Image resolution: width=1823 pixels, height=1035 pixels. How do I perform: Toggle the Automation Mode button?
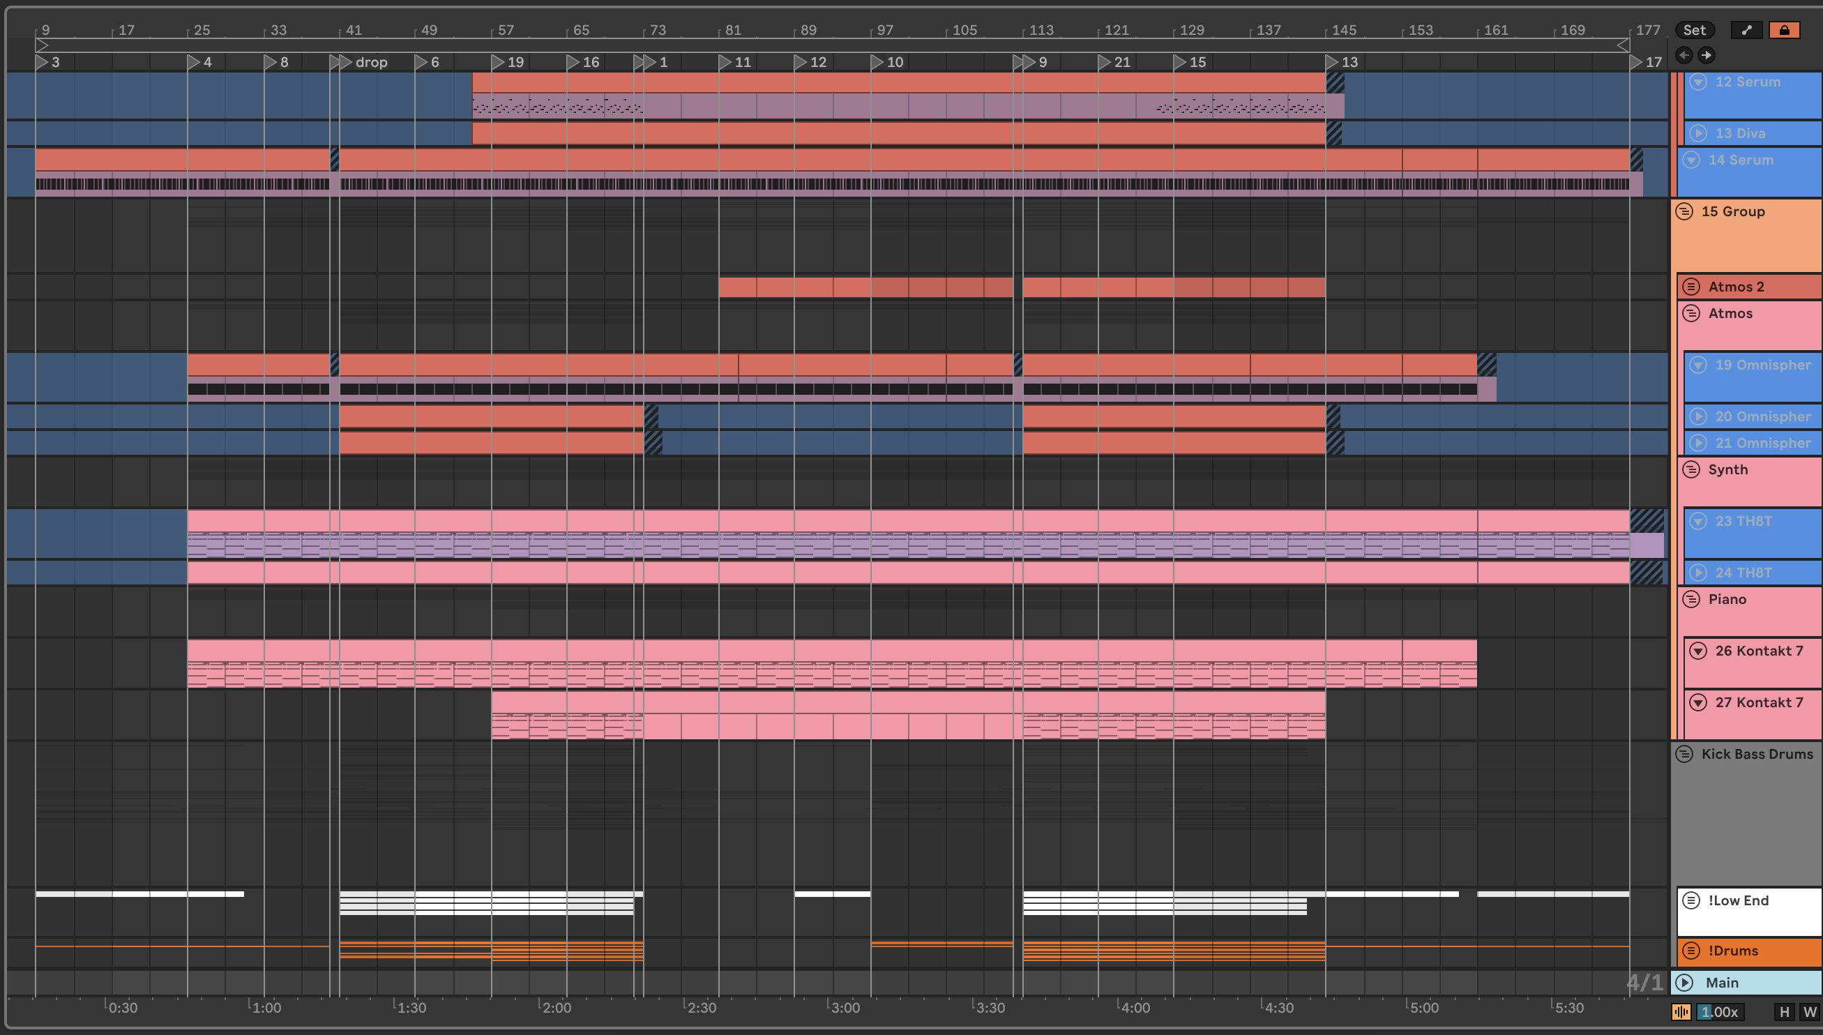tap(1746, 30)
